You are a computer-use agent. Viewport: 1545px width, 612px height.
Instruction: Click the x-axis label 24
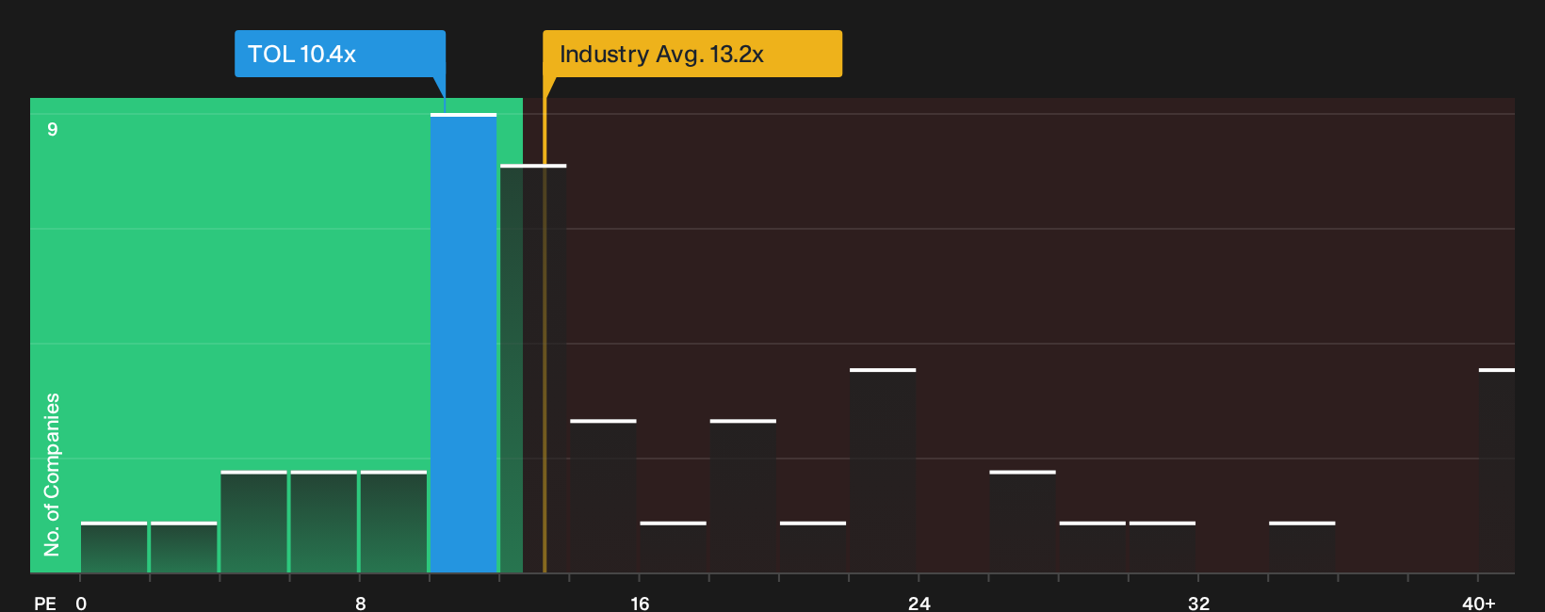pos(919,603)
